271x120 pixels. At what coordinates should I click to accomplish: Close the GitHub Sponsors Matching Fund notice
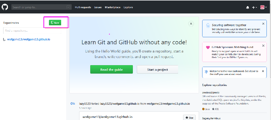tap(263, 46)
